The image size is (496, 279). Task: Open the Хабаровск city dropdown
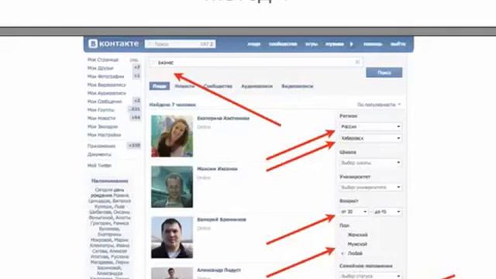370,138
